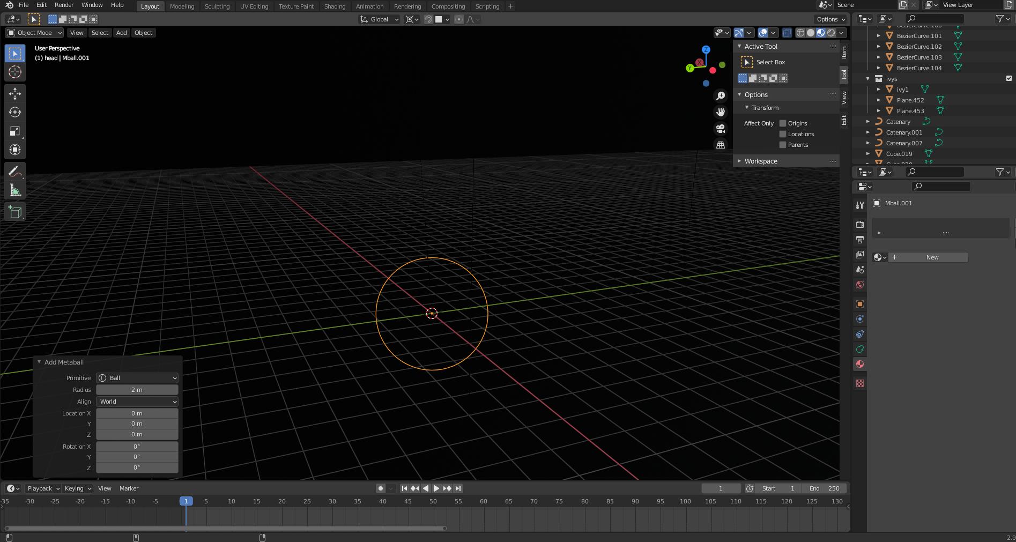Select the Move tool
The height and width of the screenshot is (542, 1016).
(15, 94)
